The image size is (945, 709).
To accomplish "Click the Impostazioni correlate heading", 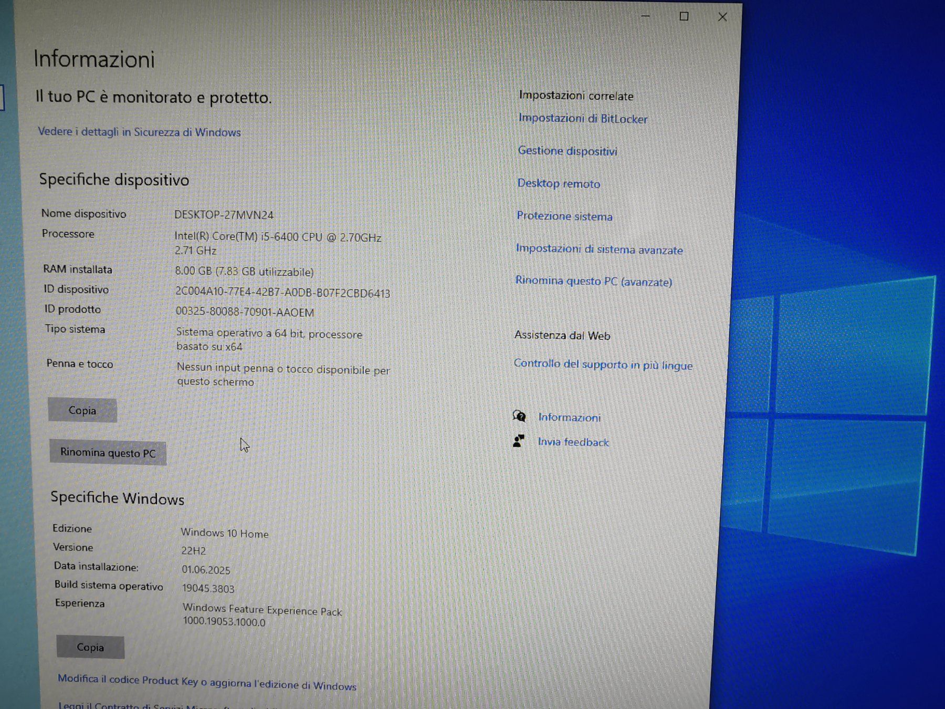I will coord(576,96).
